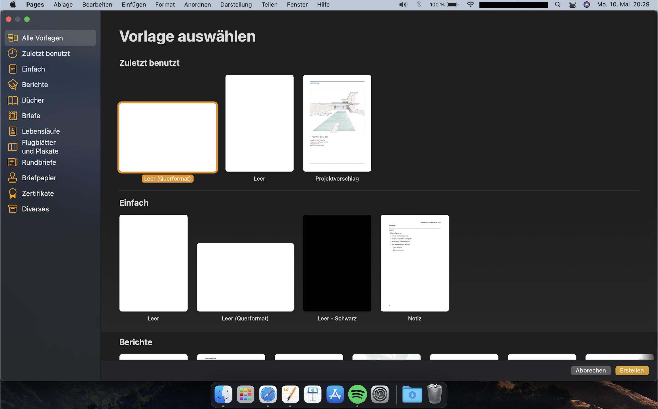Screen dimensions: 658x409
Task: Open the Ablage menu
Action: [x=63, y=5]
